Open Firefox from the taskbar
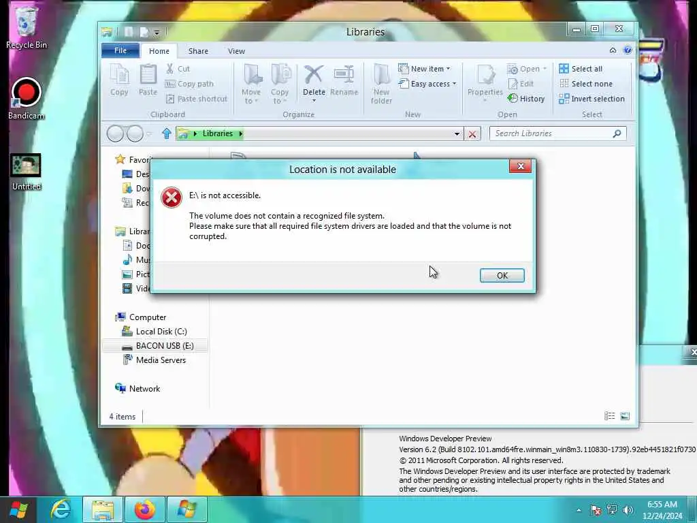 [145, 509]
